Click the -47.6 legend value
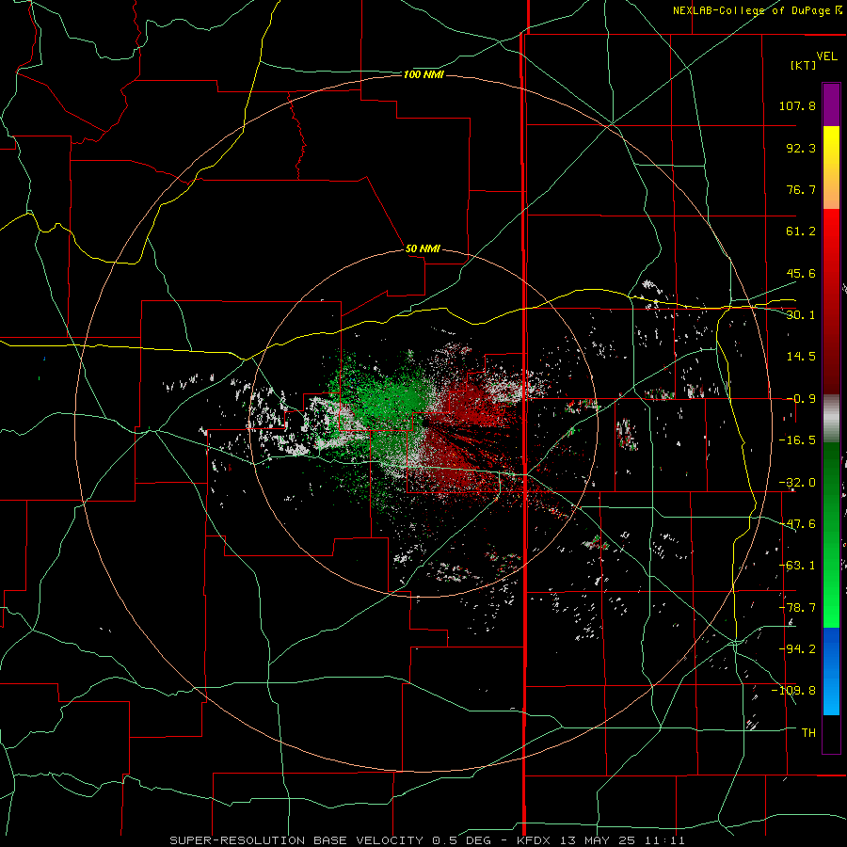The width and height of the screenshot is (847, 847). [797, 524]
